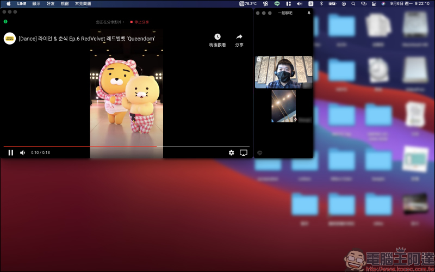This screenshot has width=435, height=272.
Task: Open chat bubble icon in call window
Action: (x=260, y=153)
